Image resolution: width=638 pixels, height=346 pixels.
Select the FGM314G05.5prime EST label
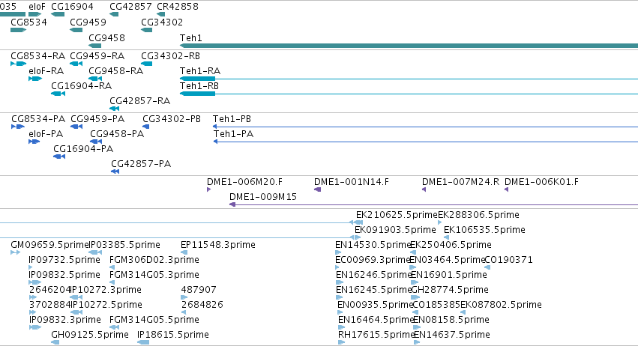(154, 320)
